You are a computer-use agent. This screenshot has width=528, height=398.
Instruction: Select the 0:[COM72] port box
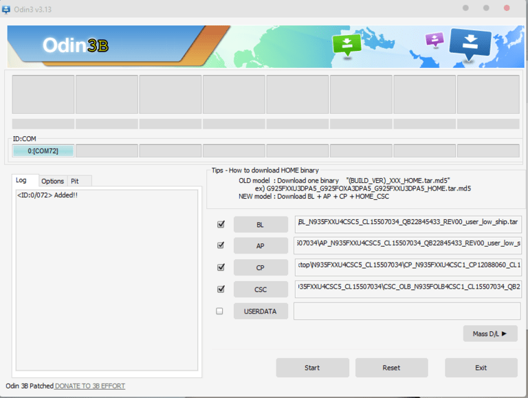43,151
